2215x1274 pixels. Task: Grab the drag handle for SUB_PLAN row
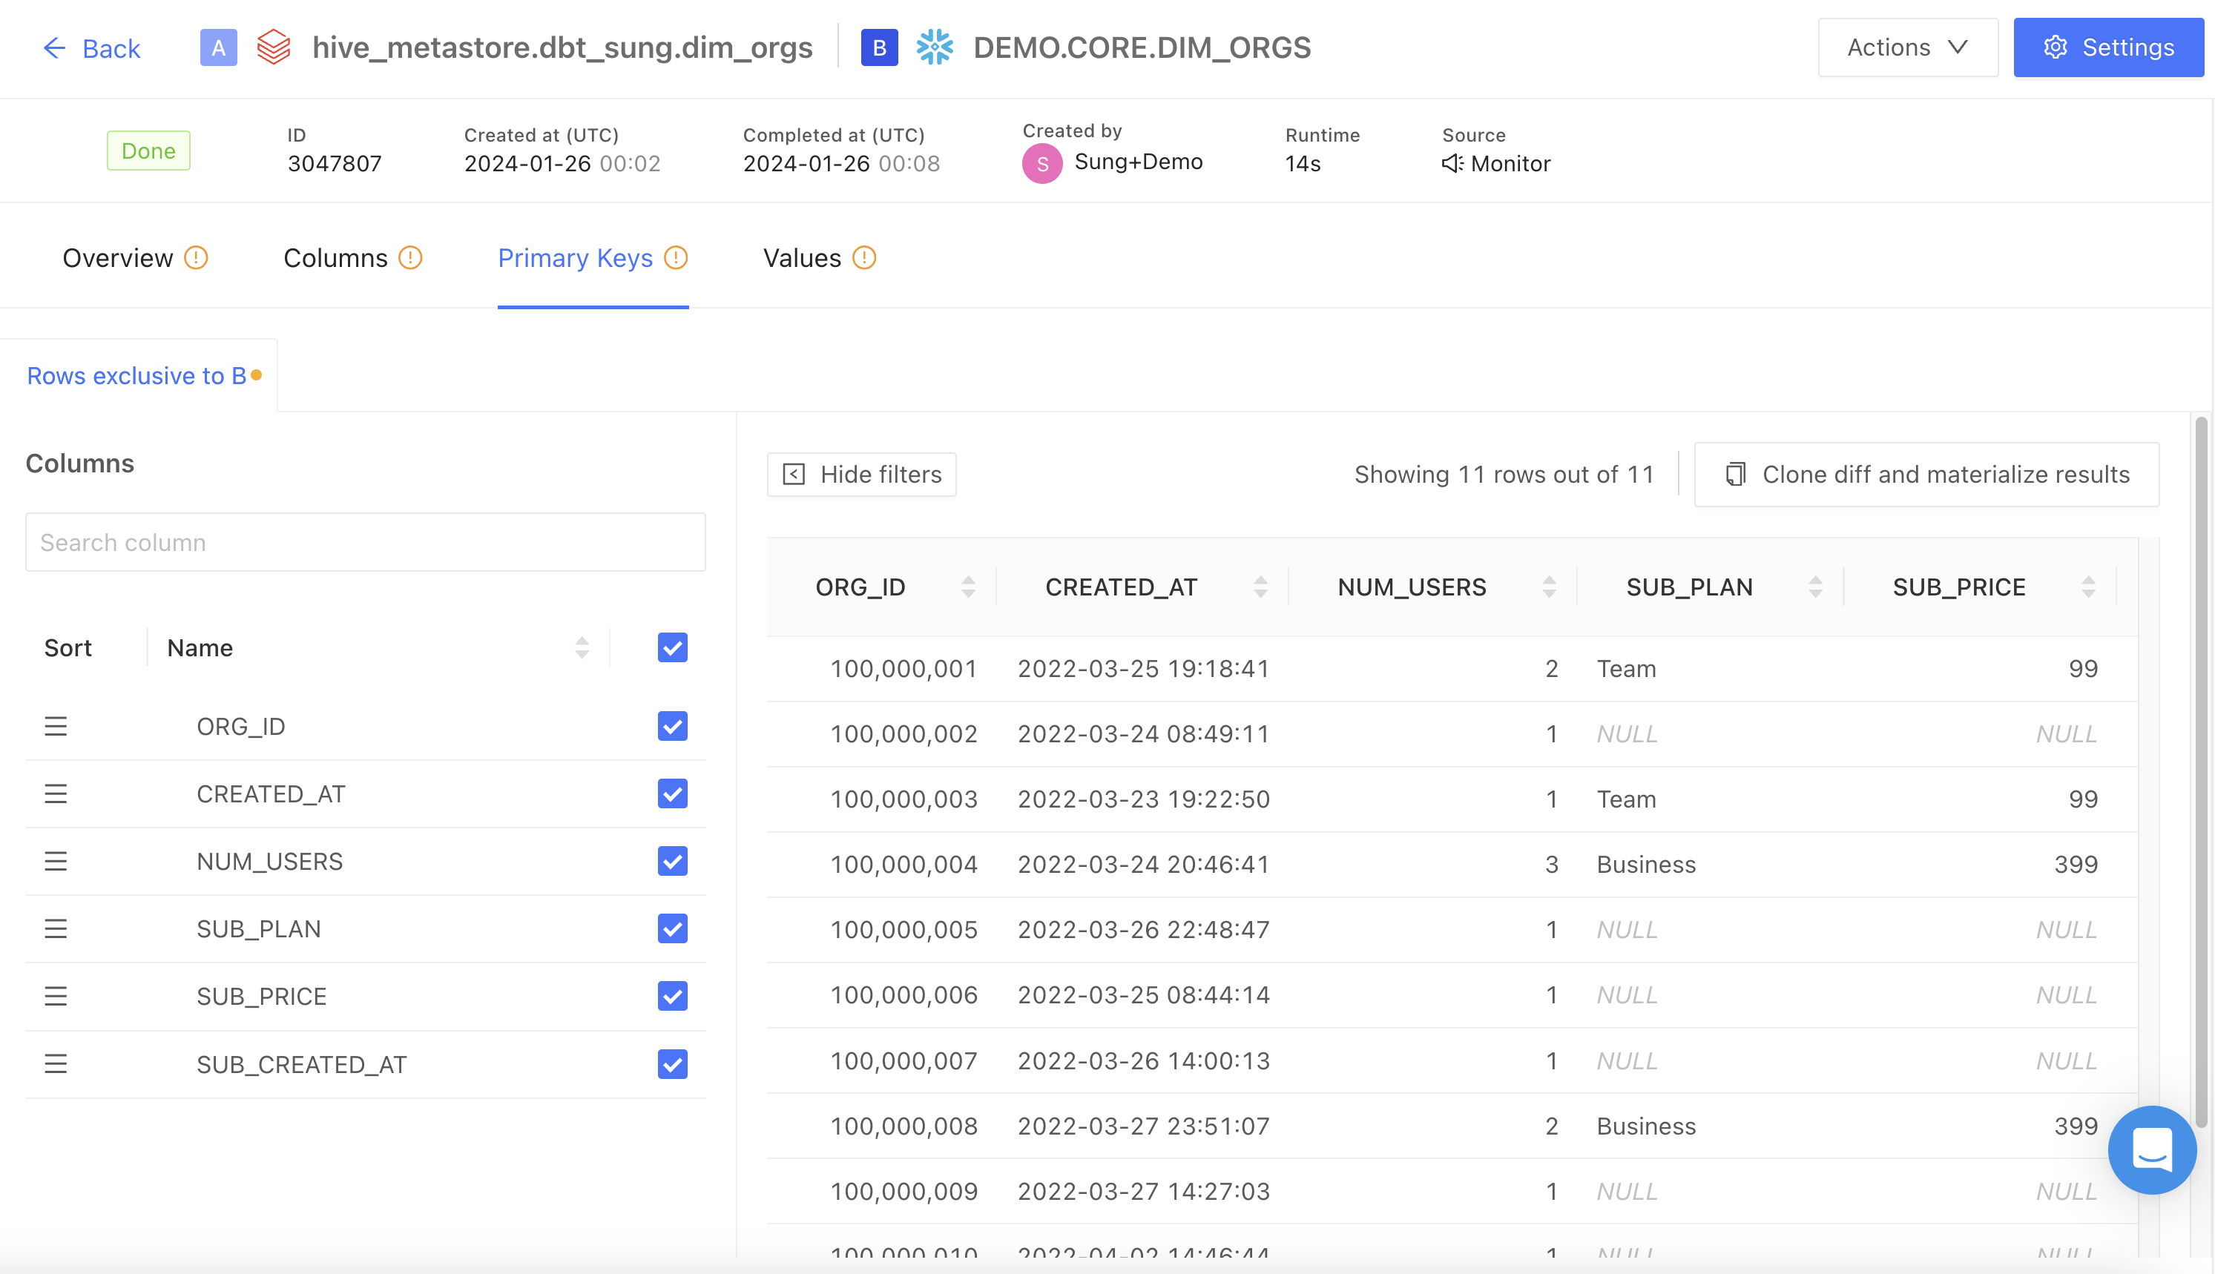pyautogui.click(x=56, y=928)
